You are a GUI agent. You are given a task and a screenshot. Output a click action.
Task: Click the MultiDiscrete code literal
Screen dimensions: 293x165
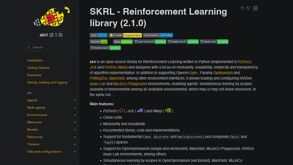pos(190,137)
